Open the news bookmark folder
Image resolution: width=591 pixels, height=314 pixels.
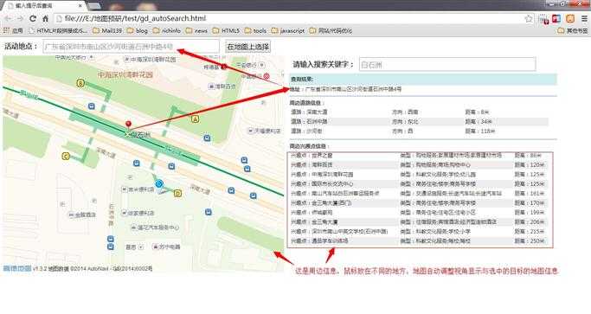click(x=196, y=30)
